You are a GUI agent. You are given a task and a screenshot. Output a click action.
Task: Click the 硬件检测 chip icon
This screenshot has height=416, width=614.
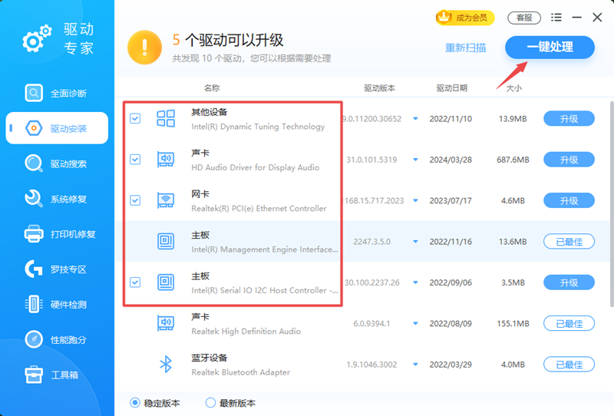[34, 305]
